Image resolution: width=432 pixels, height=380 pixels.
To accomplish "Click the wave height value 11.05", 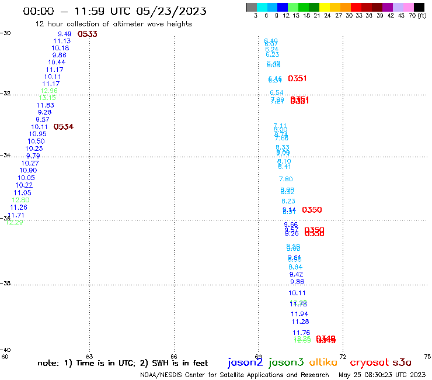I will pos(23,192).
